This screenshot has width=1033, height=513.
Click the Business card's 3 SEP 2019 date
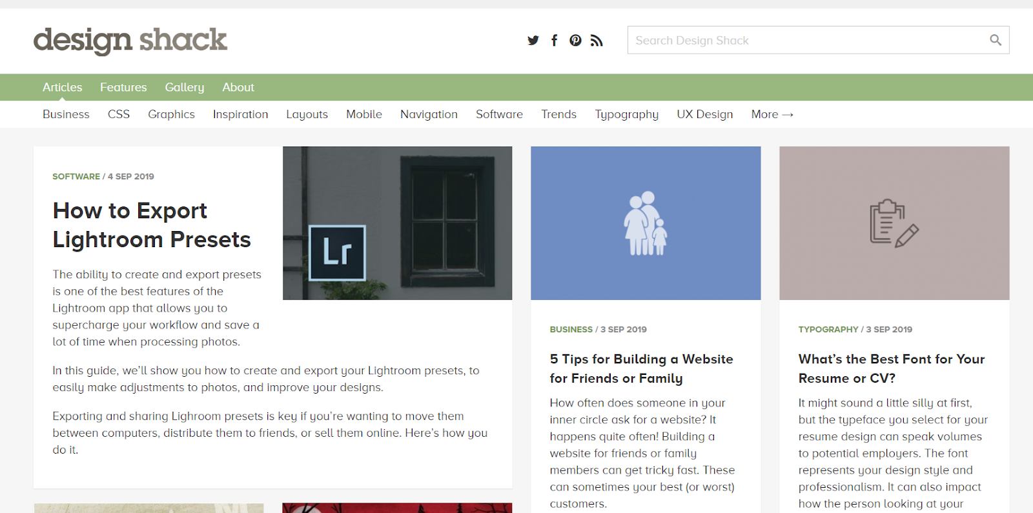pos(624,329)
